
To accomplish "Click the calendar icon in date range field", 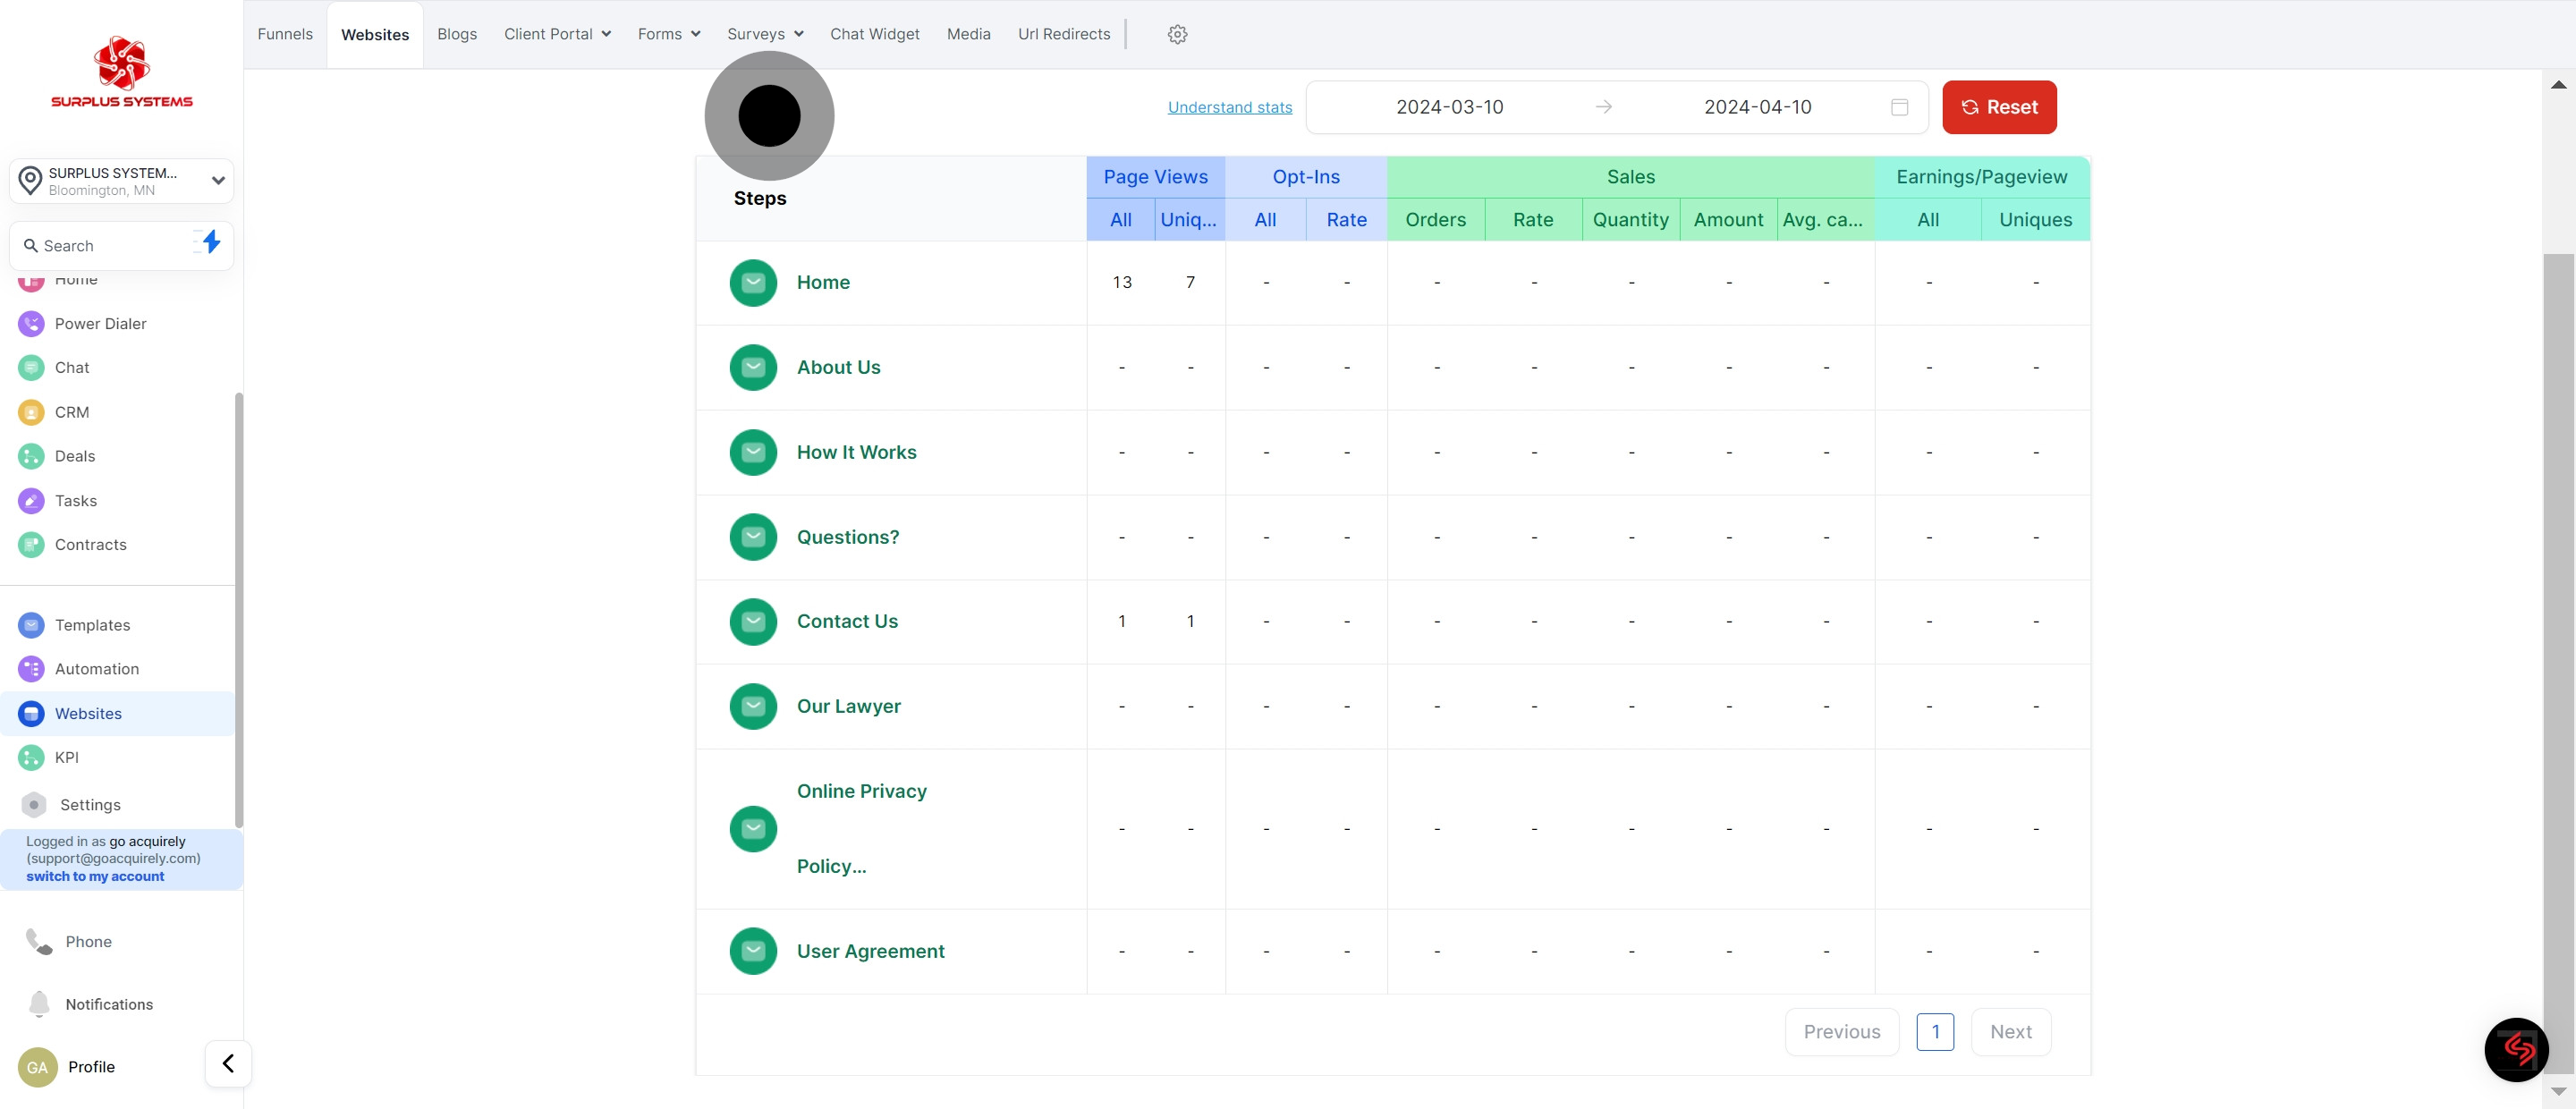I will tap(1899, 107).
